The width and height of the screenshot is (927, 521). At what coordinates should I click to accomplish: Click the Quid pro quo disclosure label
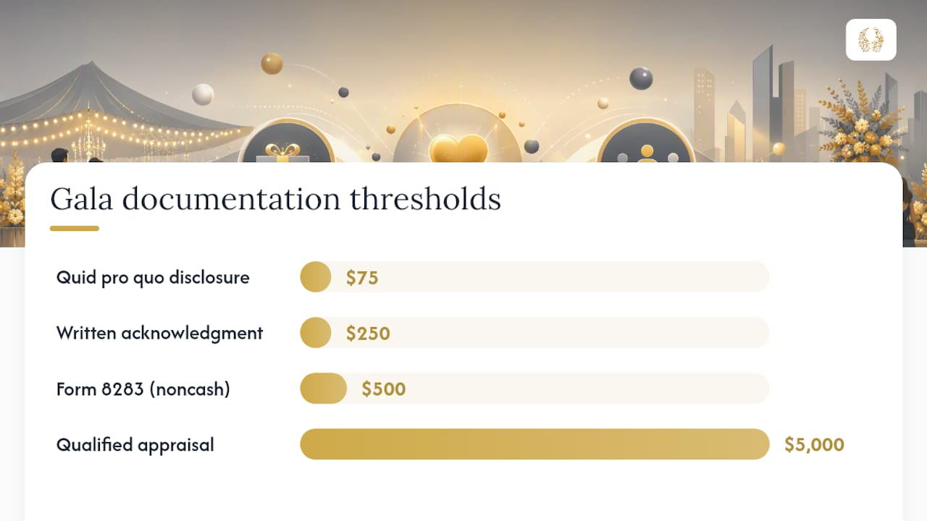tap(153, 277)
